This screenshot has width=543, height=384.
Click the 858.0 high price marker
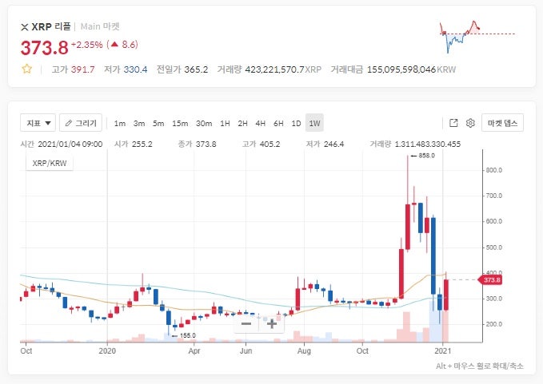click(x=423, y=156)
